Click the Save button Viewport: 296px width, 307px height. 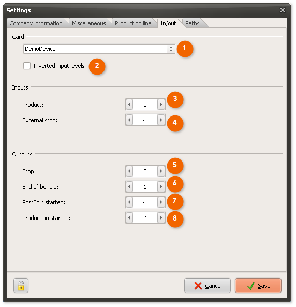point(258,286)
